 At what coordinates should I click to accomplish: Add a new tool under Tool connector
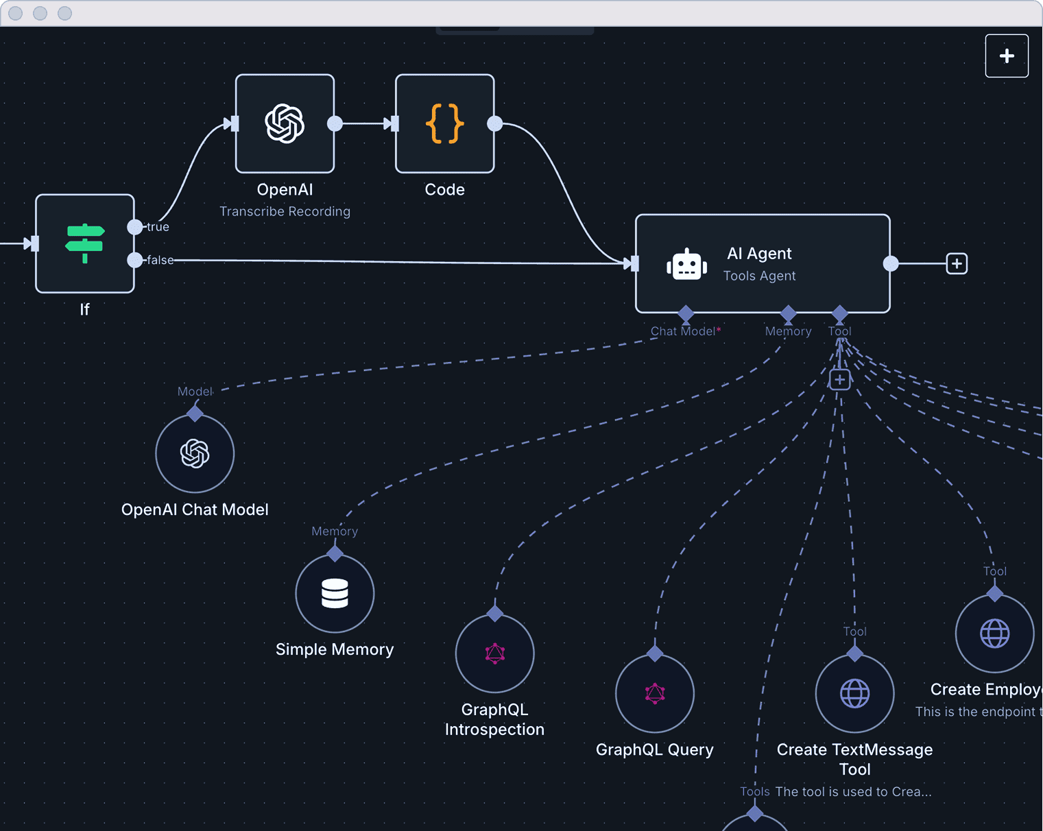click(839, 379)
